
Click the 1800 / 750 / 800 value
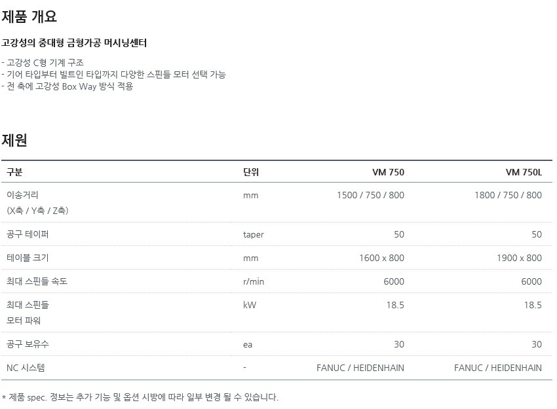pyautogui.click(x=508, y=195)
